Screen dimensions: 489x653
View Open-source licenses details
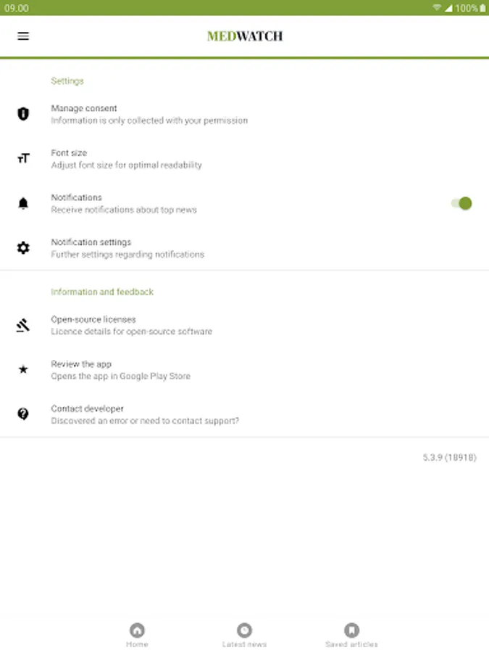point(131,325)
